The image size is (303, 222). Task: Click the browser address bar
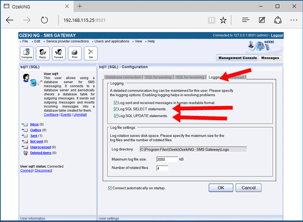click(x=134, y=20)
